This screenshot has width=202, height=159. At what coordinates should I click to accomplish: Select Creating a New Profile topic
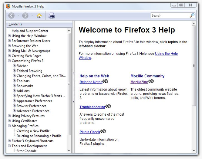coord(33,131)
